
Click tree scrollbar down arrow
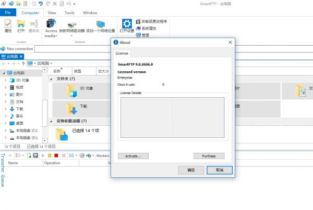point(45,140)
